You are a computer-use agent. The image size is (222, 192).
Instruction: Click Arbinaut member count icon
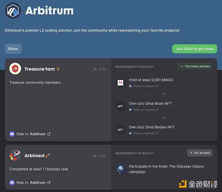tap(95, 156)
